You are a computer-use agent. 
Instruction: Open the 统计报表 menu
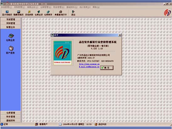coord(85,7)
